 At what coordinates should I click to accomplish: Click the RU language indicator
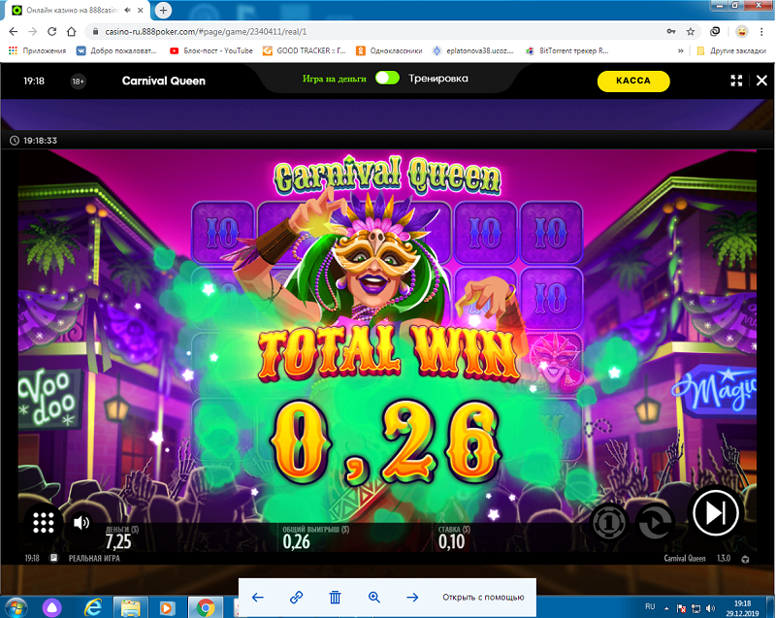(x=650, y=606)
